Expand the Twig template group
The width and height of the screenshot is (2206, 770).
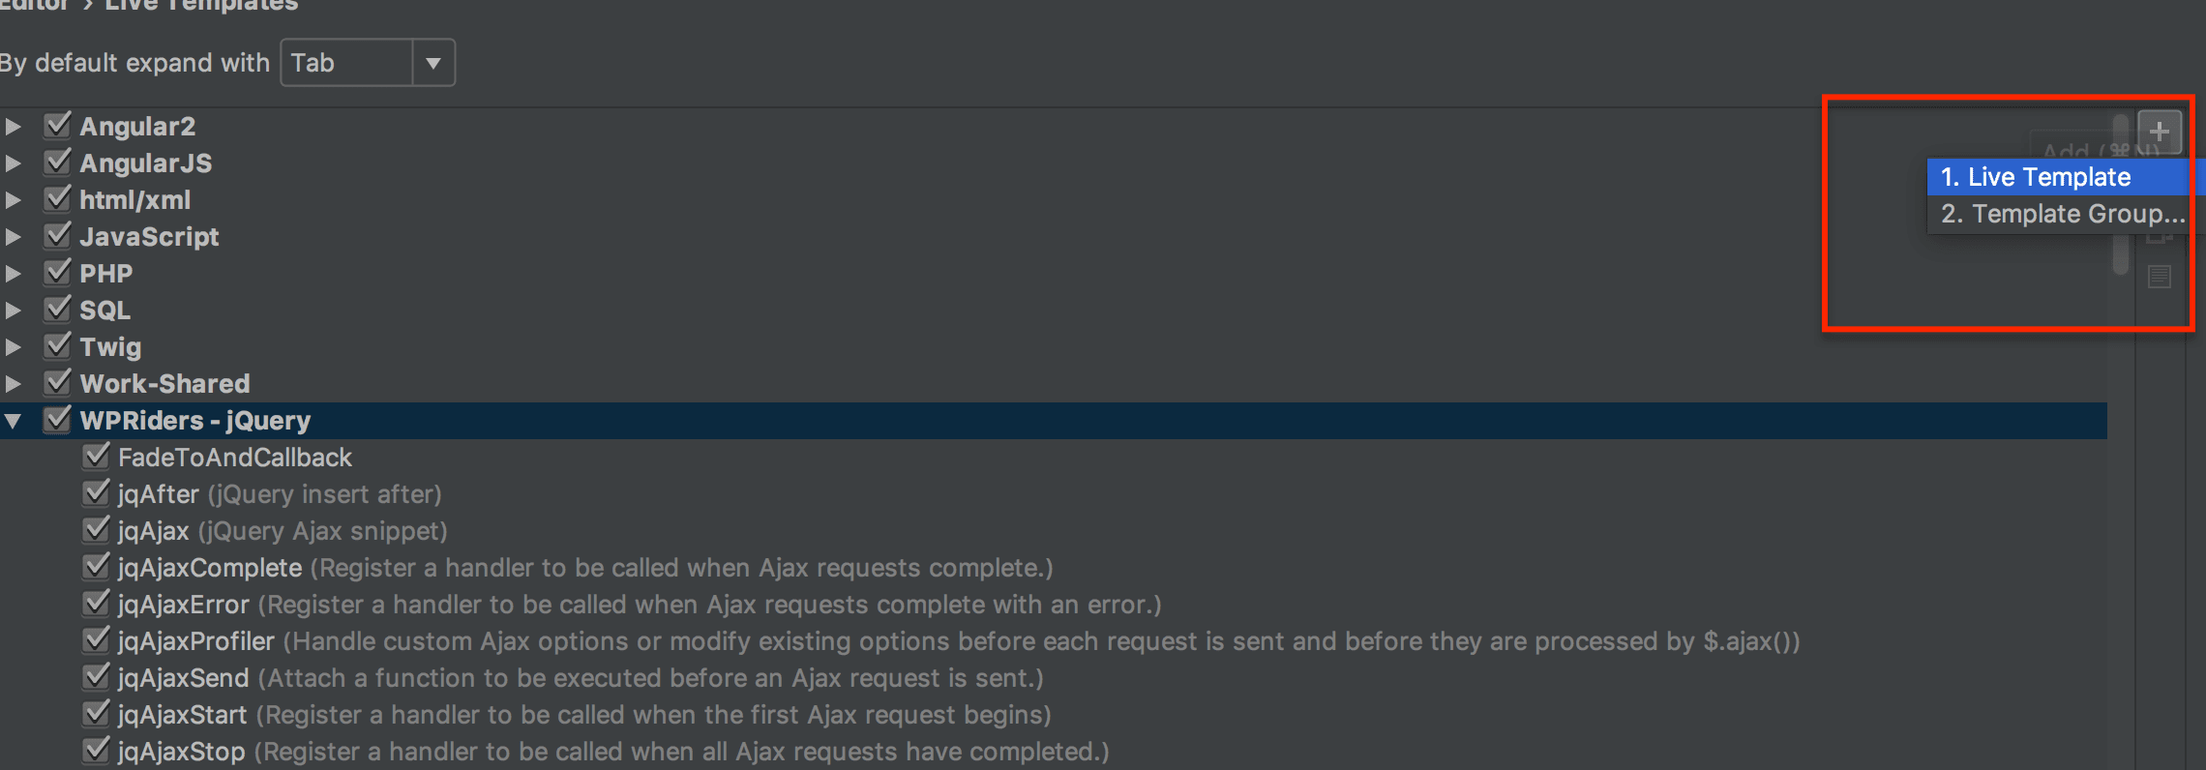point(14,347)
